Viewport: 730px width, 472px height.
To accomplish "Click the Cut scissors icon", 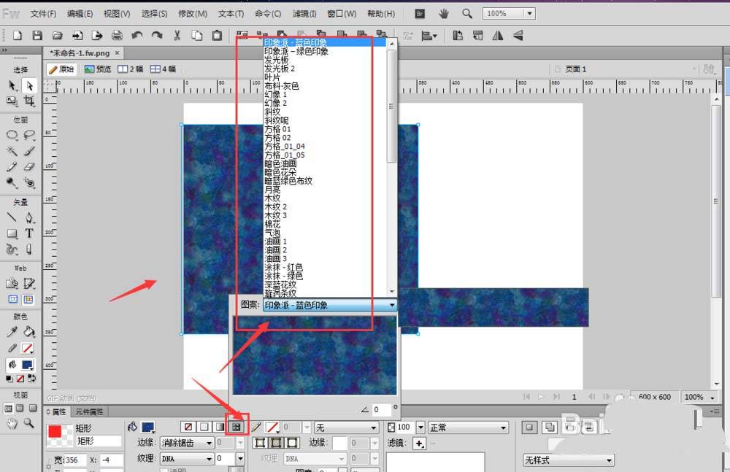I will point(177,35).
